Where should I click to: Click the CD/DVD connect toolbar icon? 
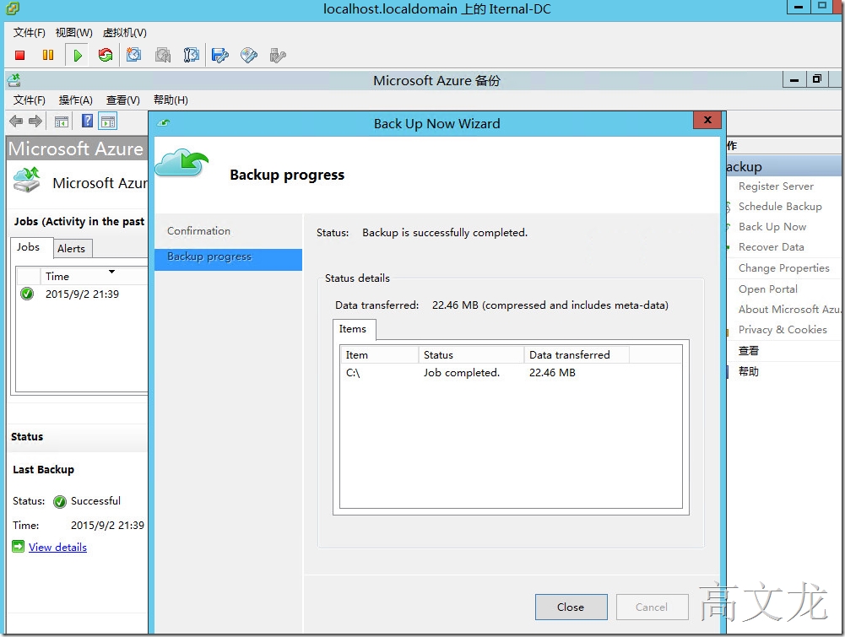[x=248, y=55]
